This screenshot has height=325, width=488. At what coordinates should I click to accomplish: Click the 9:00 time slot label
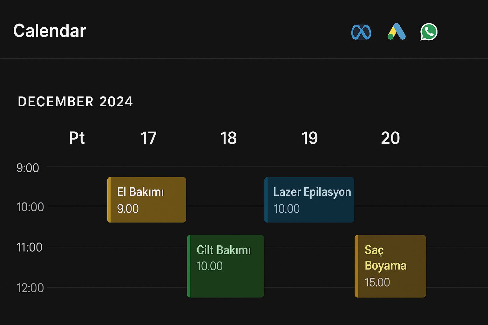click(28, 168)
